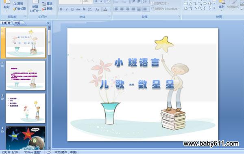Toggle Italic text formatting
This screenshot has height=154, width=244.
[67, 9]
